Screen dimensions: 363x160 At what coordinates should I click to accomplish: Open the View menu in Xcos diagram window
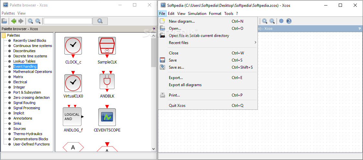pos(181,14)
